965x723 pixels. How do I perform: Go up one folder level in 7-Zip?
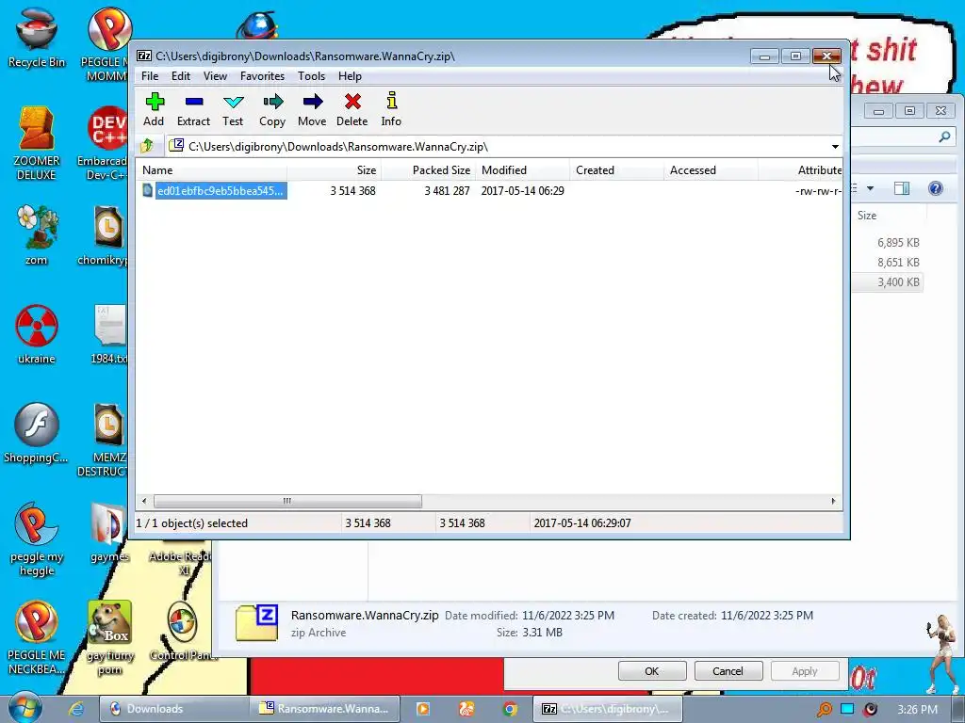(x=147, y=146)
